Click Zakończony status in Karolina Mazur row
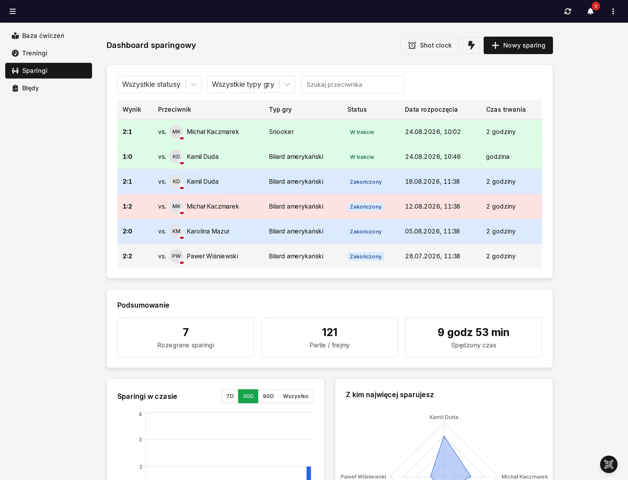The width and height of the screenshot is (628, 480). pyautogui.click(x=366, y=231)
